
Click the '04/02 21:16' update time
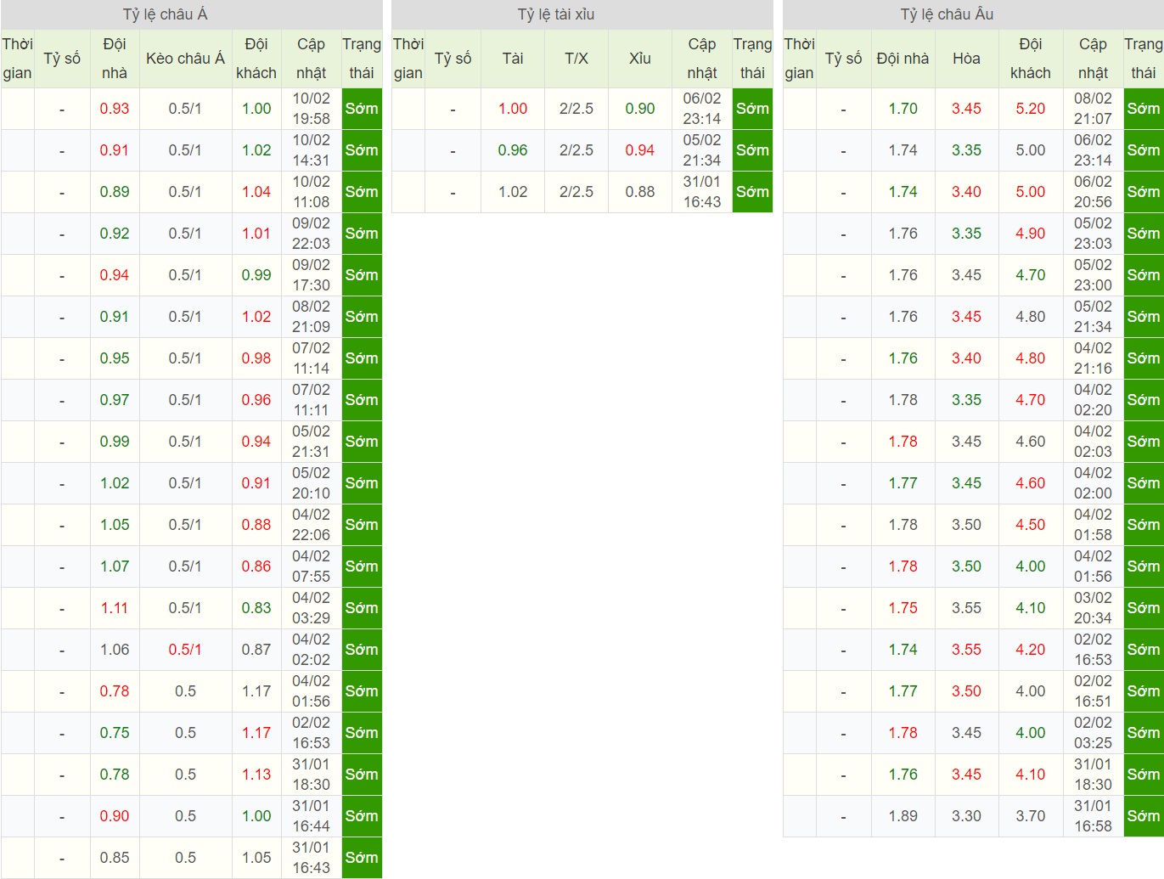point(1093,358)
